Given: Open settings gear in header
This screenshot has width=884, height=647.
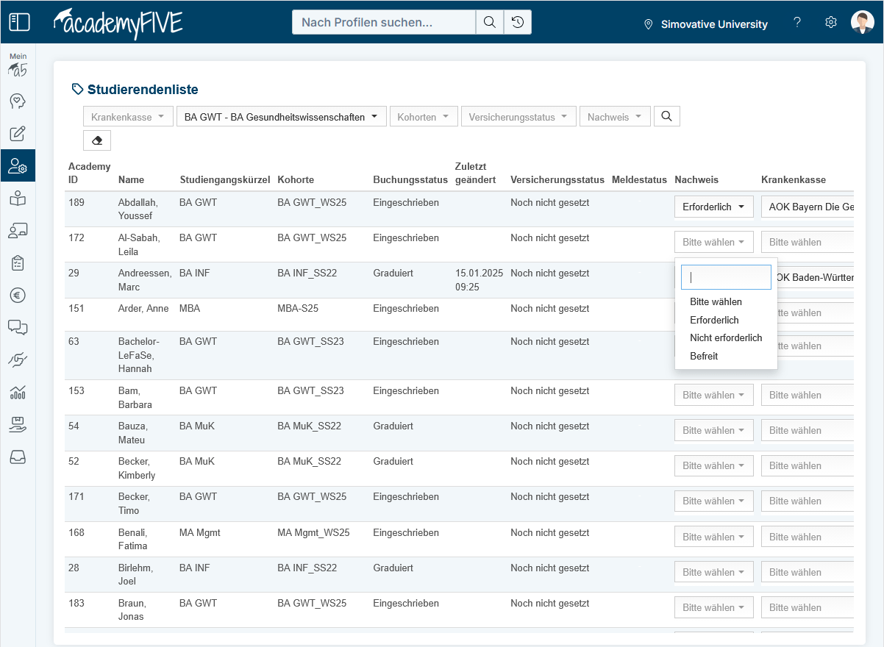Looking at the screenshot, I should (x=831, y=22).
